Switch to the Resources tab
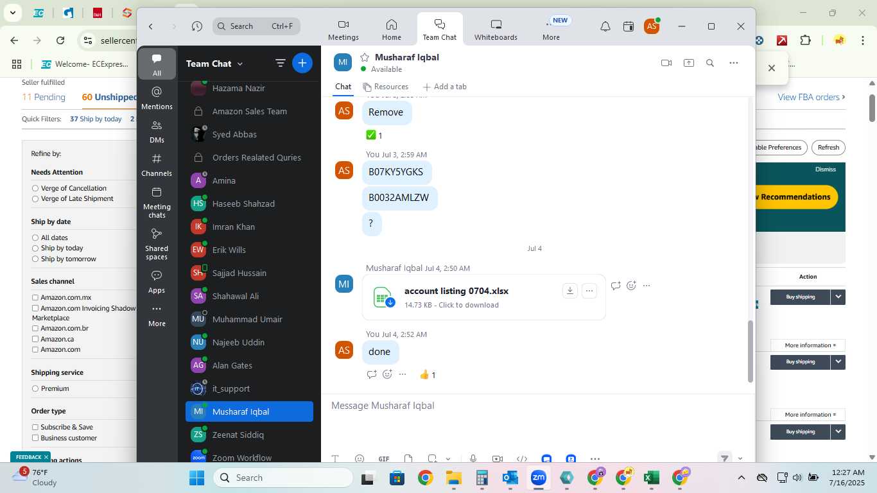This screenshot has height=493, width=877. click(x=385, y=87)
